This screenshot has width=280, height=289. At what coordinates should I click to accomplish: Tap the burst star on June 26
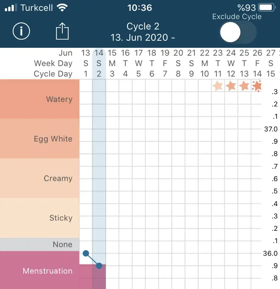click(x=257, y=86)
